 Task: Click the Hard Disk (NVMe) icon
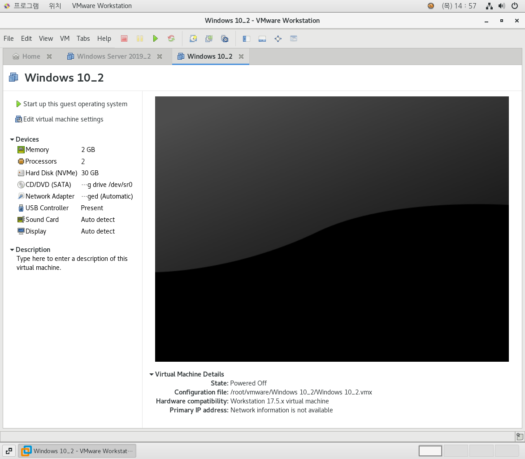[21, 173]
